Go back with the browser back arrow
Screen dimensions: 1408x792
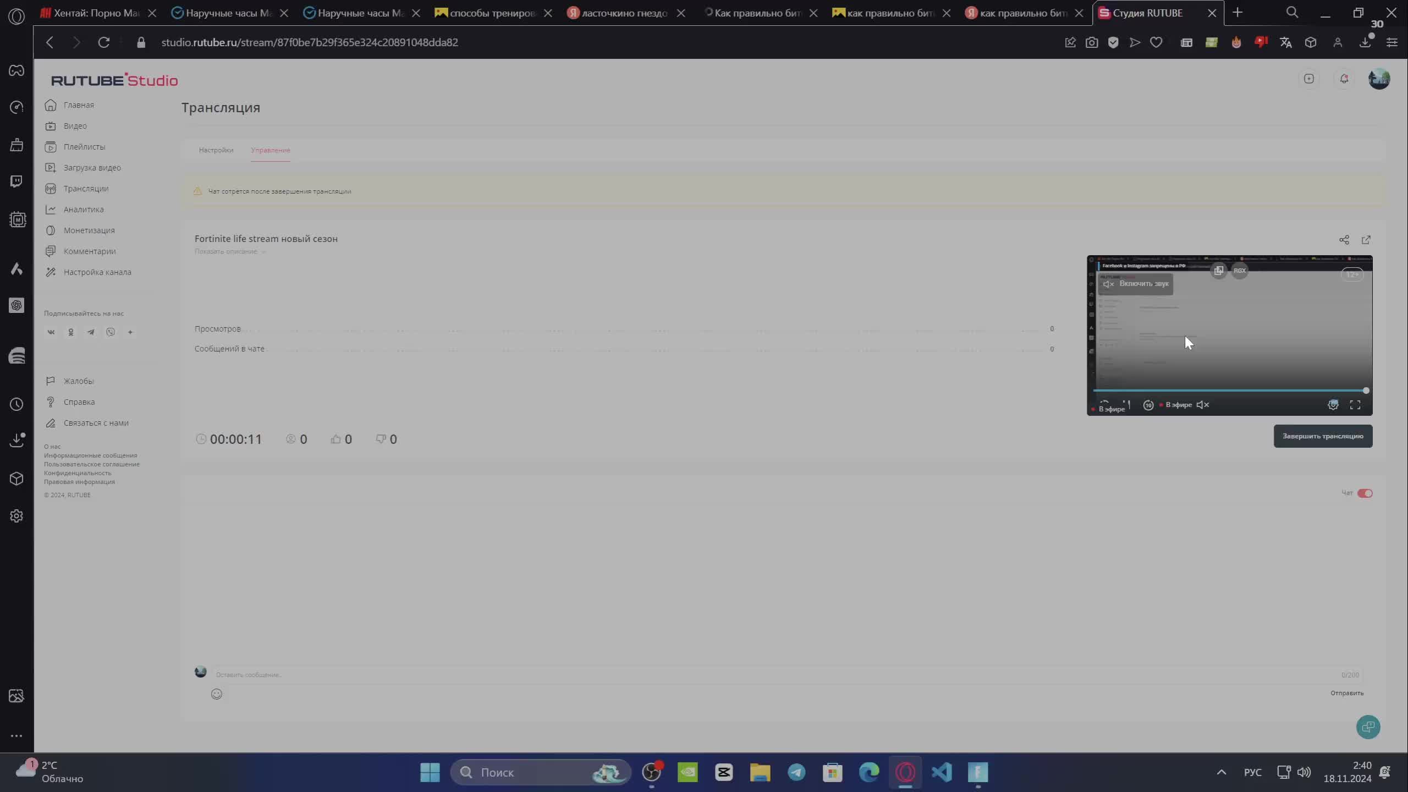pyautogui.click(x=50, y=42)
